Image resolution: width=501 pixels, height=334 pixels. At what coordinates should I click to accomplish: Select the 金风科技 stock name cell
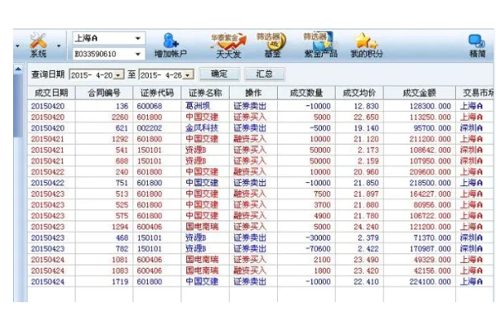point(205,128)
